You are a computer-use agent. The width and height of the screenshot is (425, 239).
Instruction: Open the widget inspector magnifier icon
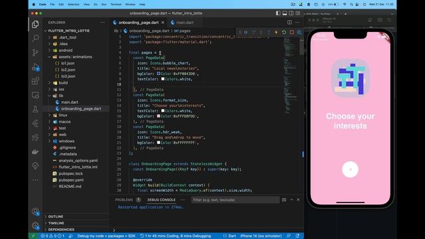pyautogui.click(x=299, y=33)
